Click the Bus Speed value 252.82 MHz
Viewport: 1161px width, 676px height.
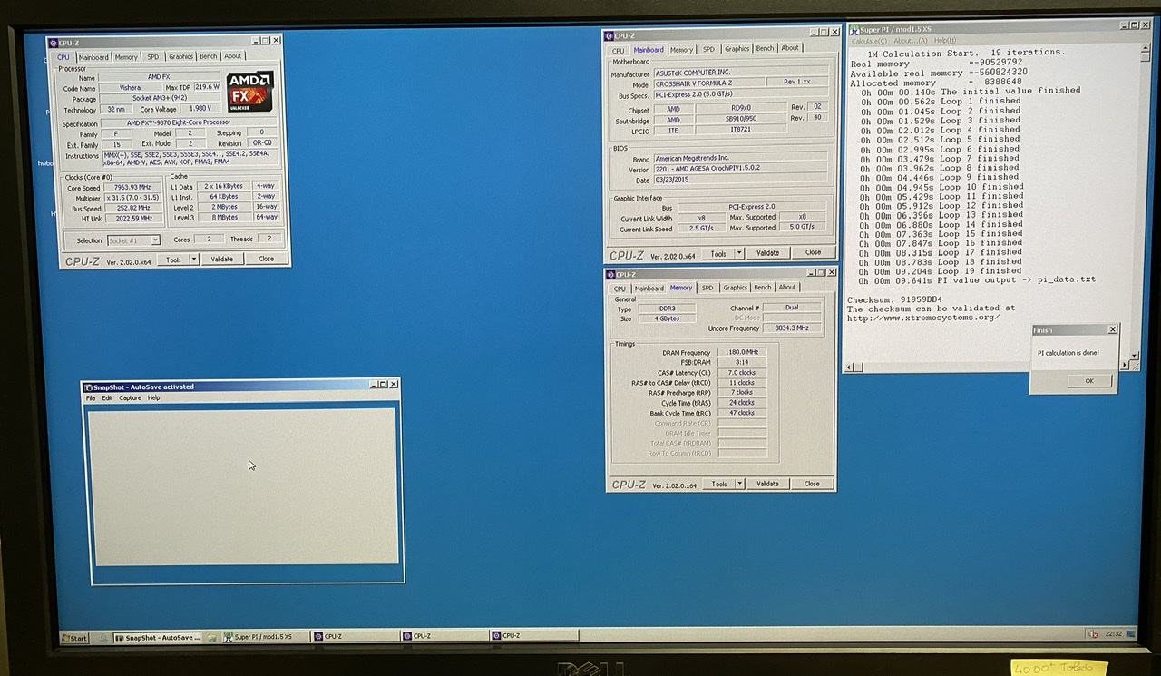[133, 209]
